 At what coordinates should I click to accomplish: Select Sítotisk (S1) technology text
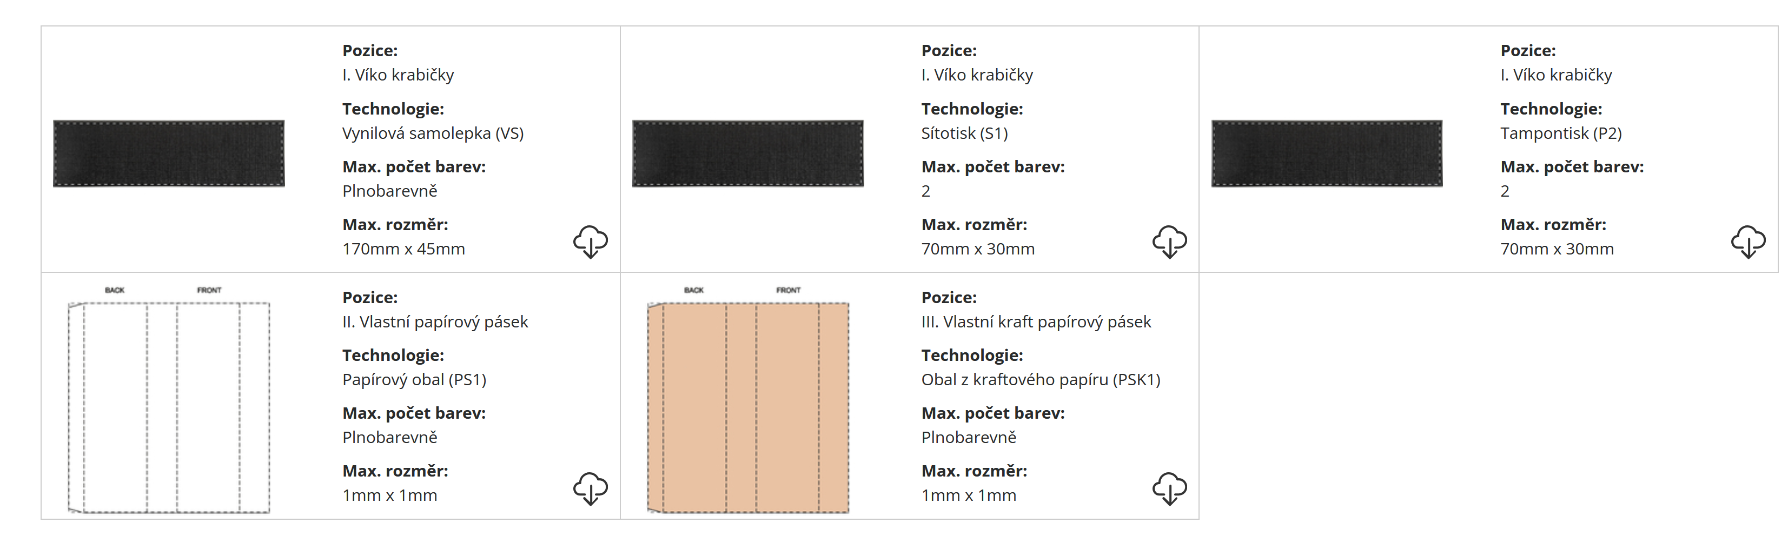pos(964,133)
